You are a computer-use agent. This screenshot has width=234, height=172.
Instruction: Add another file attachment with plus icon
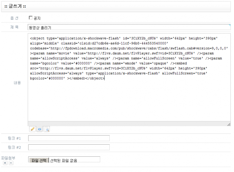coord(5,163)
